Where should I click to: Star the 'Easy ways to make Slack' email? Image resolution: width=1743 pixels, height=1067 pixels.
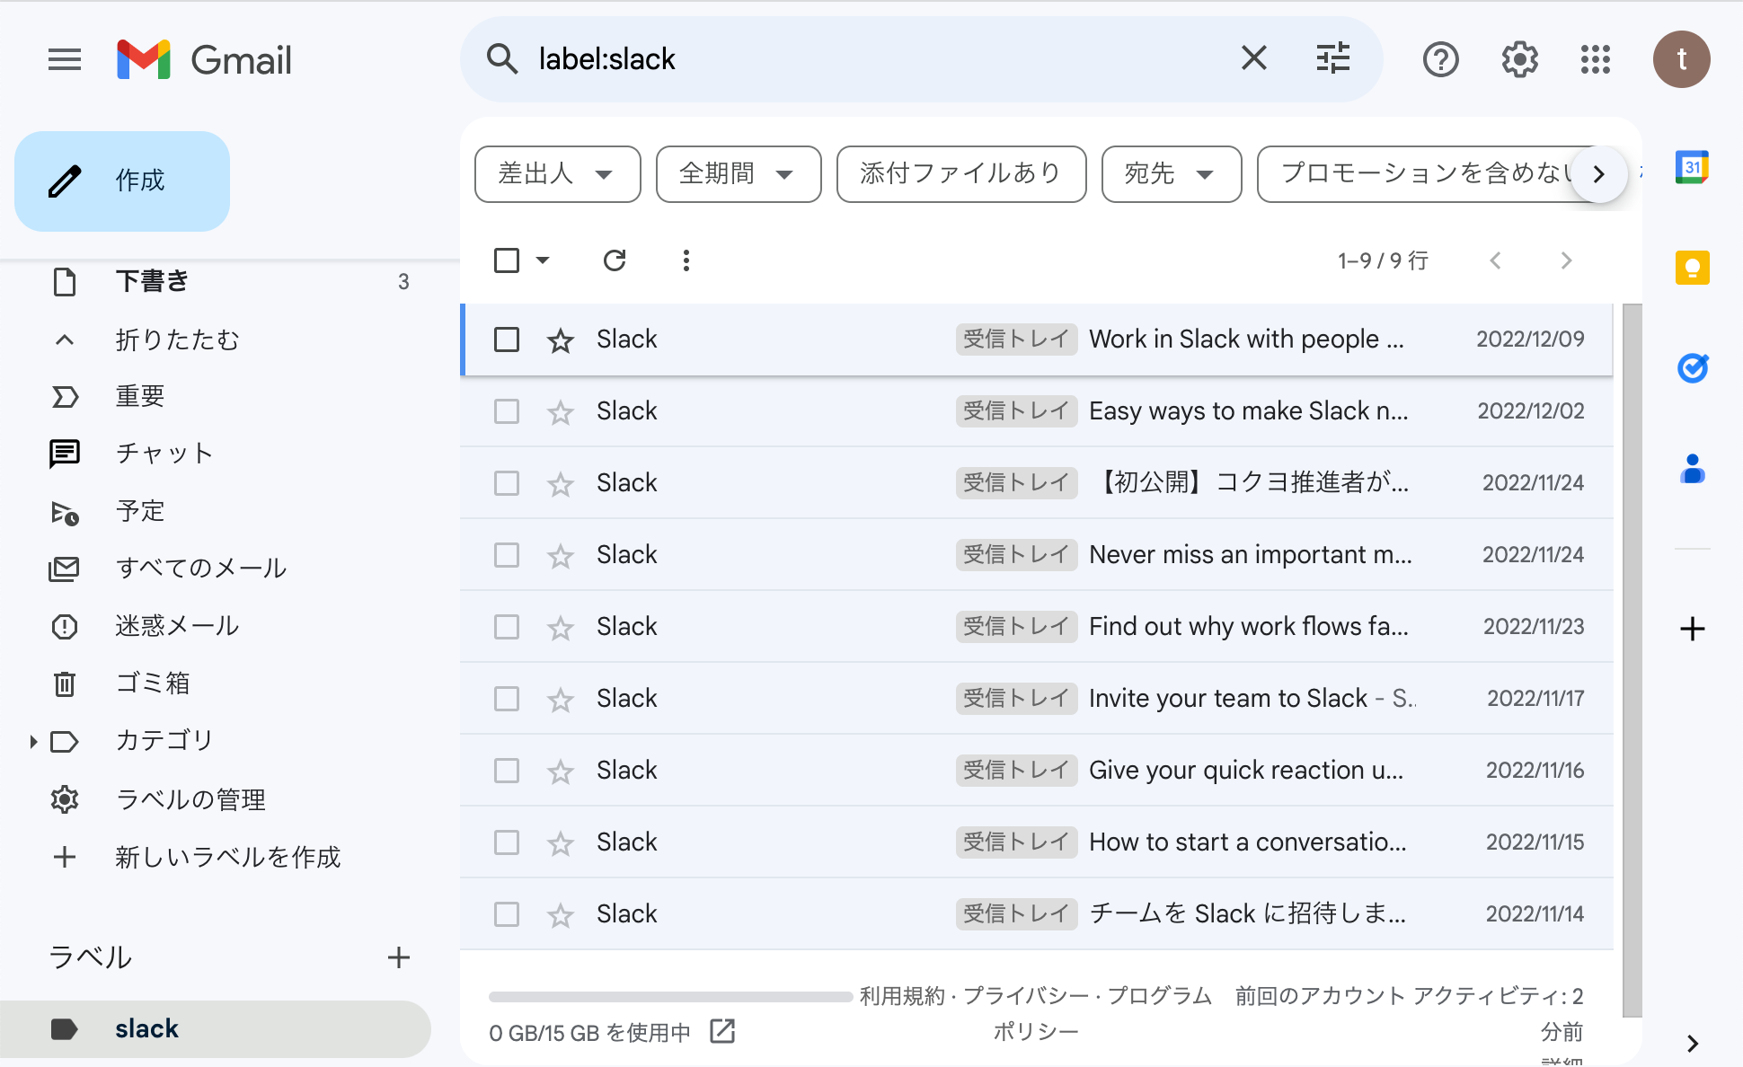(x=561, y=412)
